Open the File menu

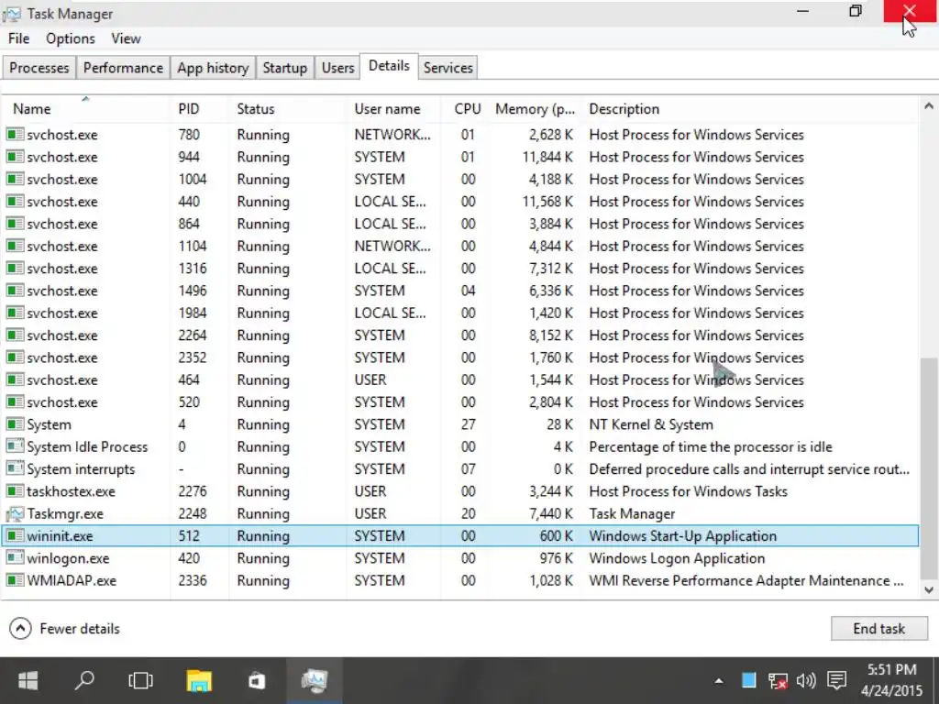tap(18, 38)
